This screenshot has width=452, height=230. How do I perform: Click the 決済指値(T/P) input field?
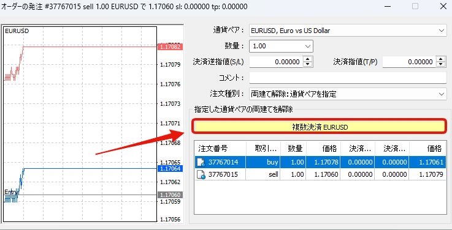(x=410, y=62)
